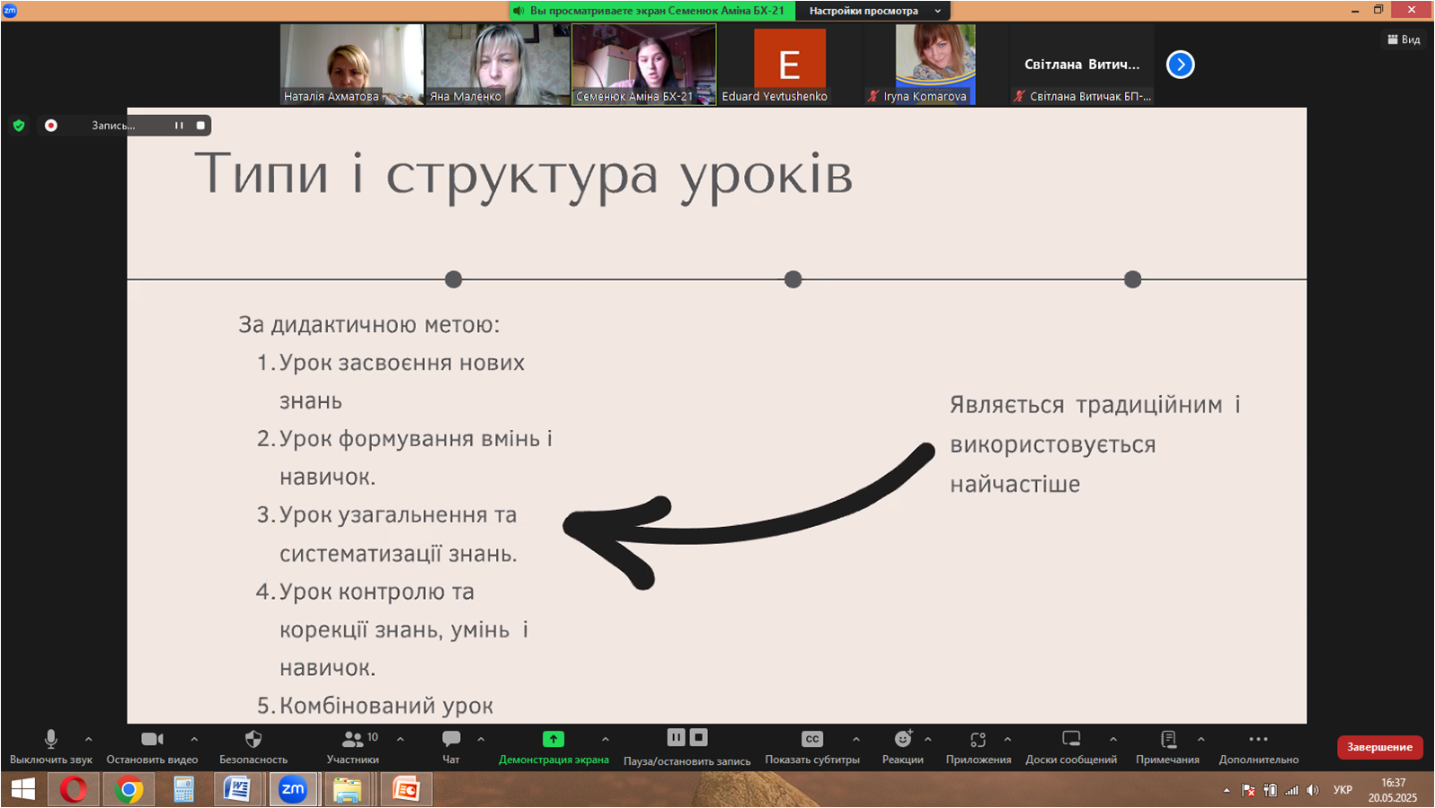The height and width of the screenshot is (808, 1435).
Task: Mute microphone with Выключить звук
Action: coord(51,739)
